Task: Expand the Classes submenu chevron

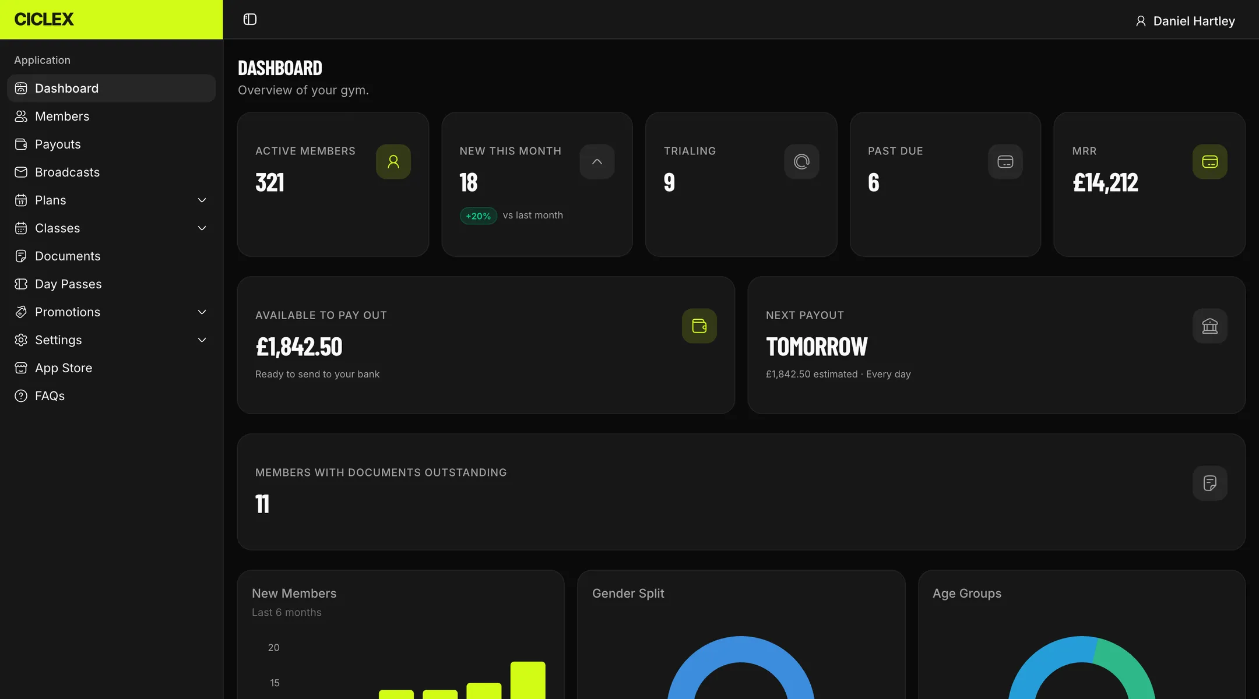Action: [202, 228]
